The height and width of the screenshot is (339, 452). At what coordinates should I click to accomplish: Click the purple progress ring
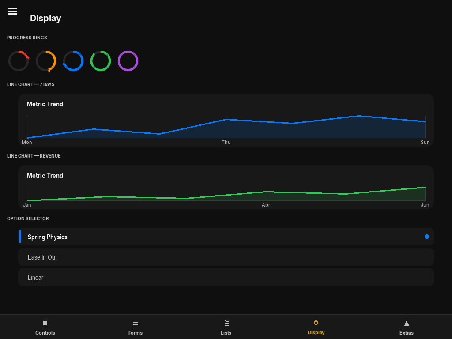128,61
